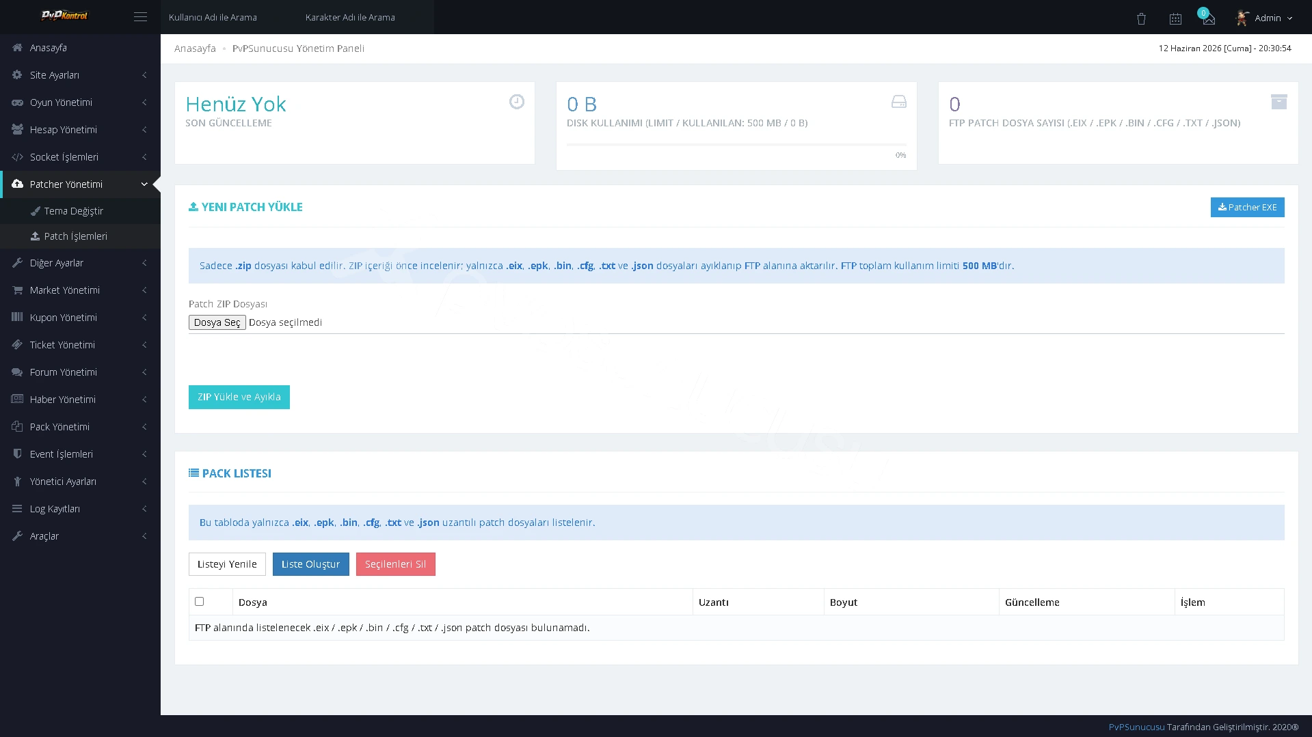
Task: Click the Kupon Yönetimi barcode icon
Action: coord(17,318)
